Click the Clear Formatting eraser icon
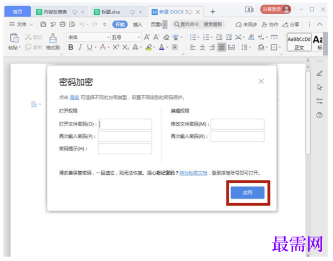Image resolution: width=333 pixels, height=261 pixels. click(166, 38)
